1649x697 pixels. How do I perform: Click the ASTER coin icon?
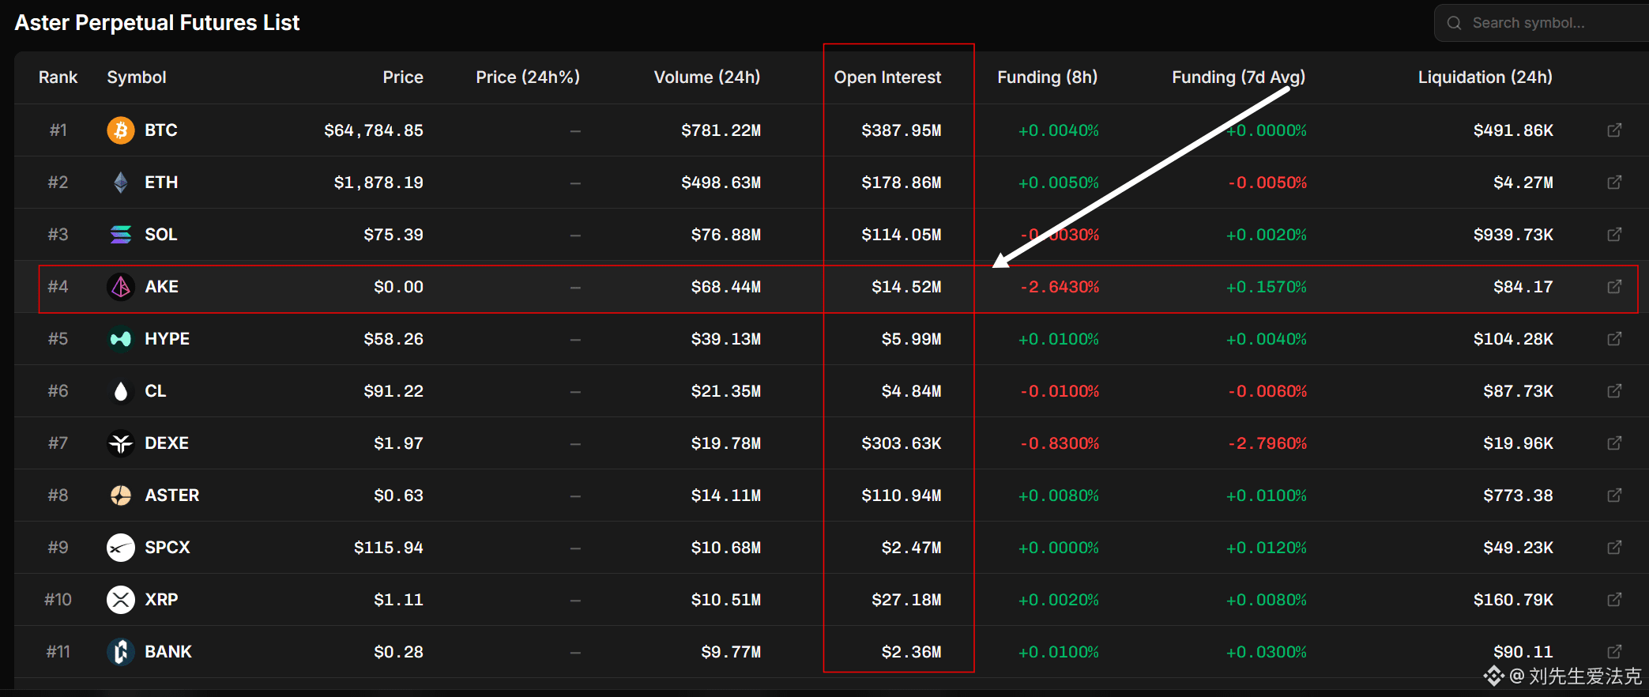point(120,495)
